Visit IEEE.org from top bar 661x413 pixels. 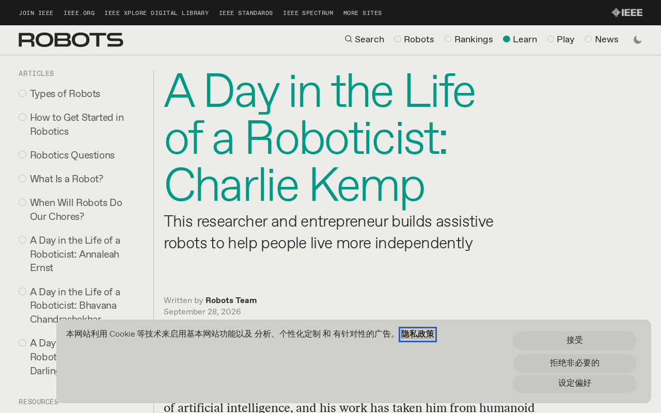click(79, 13)
